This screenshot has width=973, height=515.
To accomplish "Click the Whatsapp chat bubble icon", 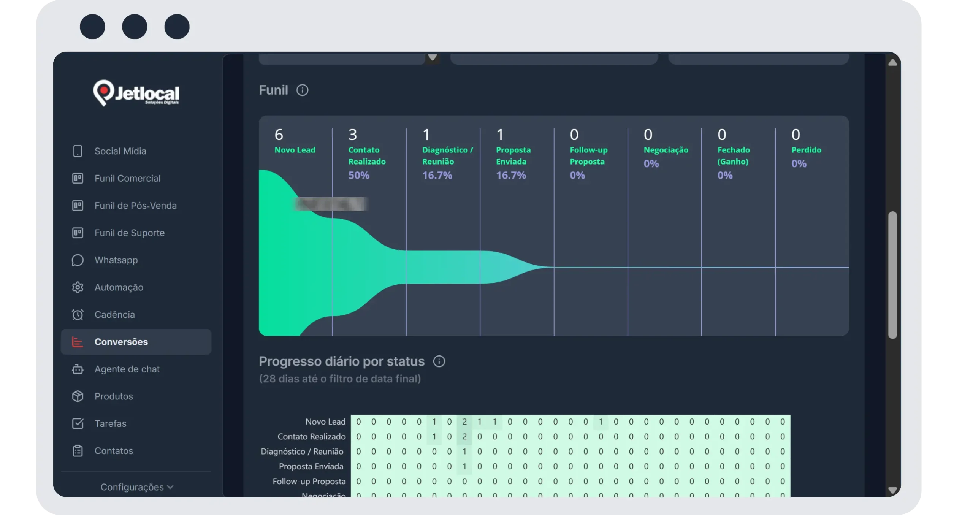I will pos(78,260).
